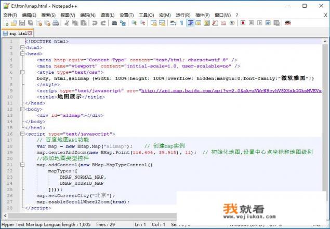Open the 文件(F) menu

coord(10,15)
